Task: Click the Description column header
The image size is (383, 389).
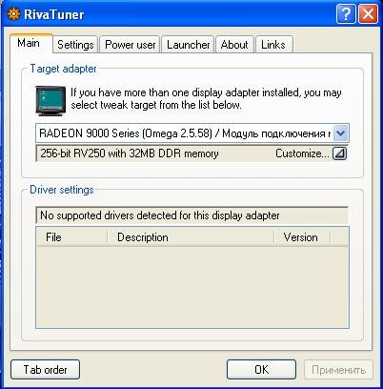Action: [x=191, y=237]
